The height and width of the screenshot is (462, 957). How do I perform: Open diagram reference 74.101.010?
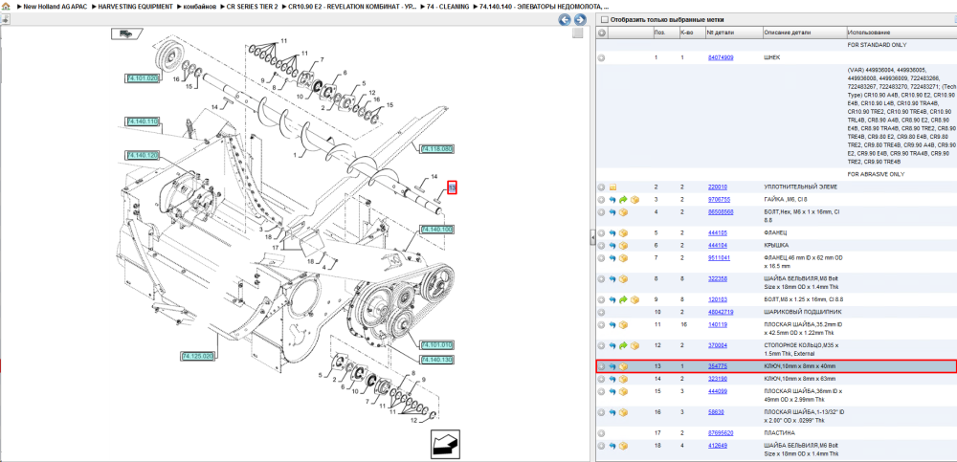click(436, 344)
